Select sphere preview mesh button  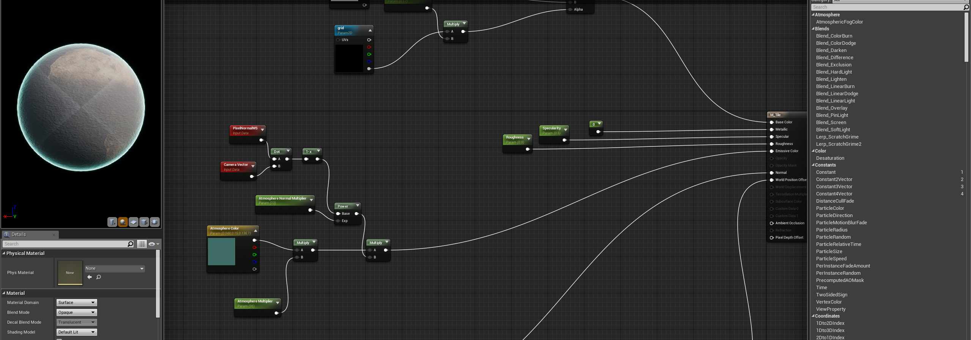coord(123,222)
